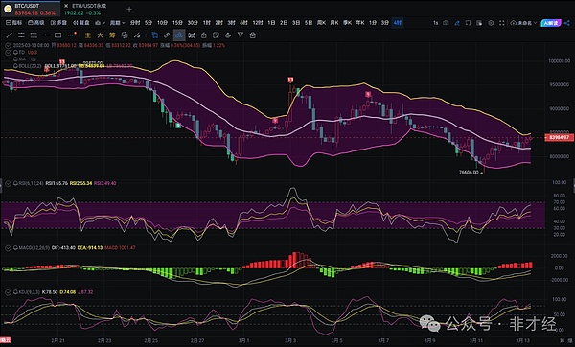Select the rectangle drawing tool
Viewport: 575px width, 347px height.
pyautogui.click(x=57, y=35)
